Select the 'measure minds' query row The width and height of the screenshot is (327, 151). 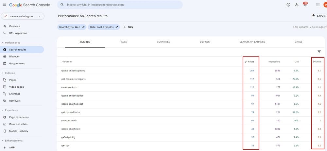point(191,121)
